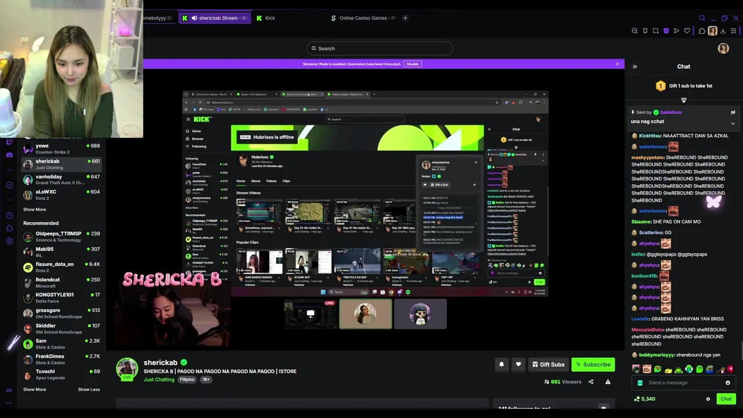Open Discord in the browser sidebar
This screenshot has height=418, width=743.
(x=9, y=155)
